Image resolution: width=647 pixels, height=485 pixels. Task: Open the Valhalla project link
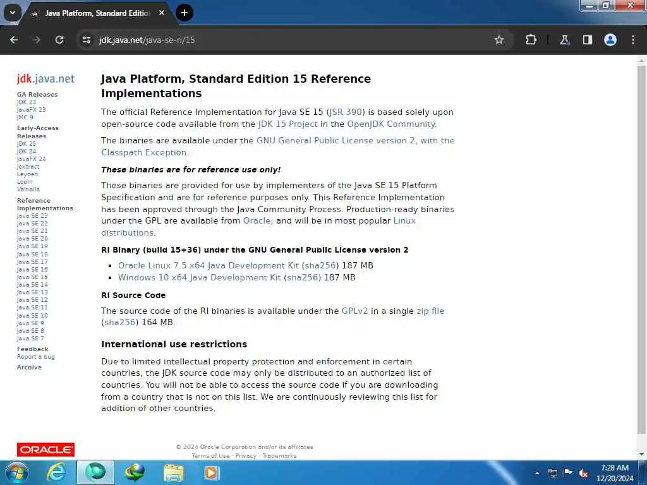point(28,189)
